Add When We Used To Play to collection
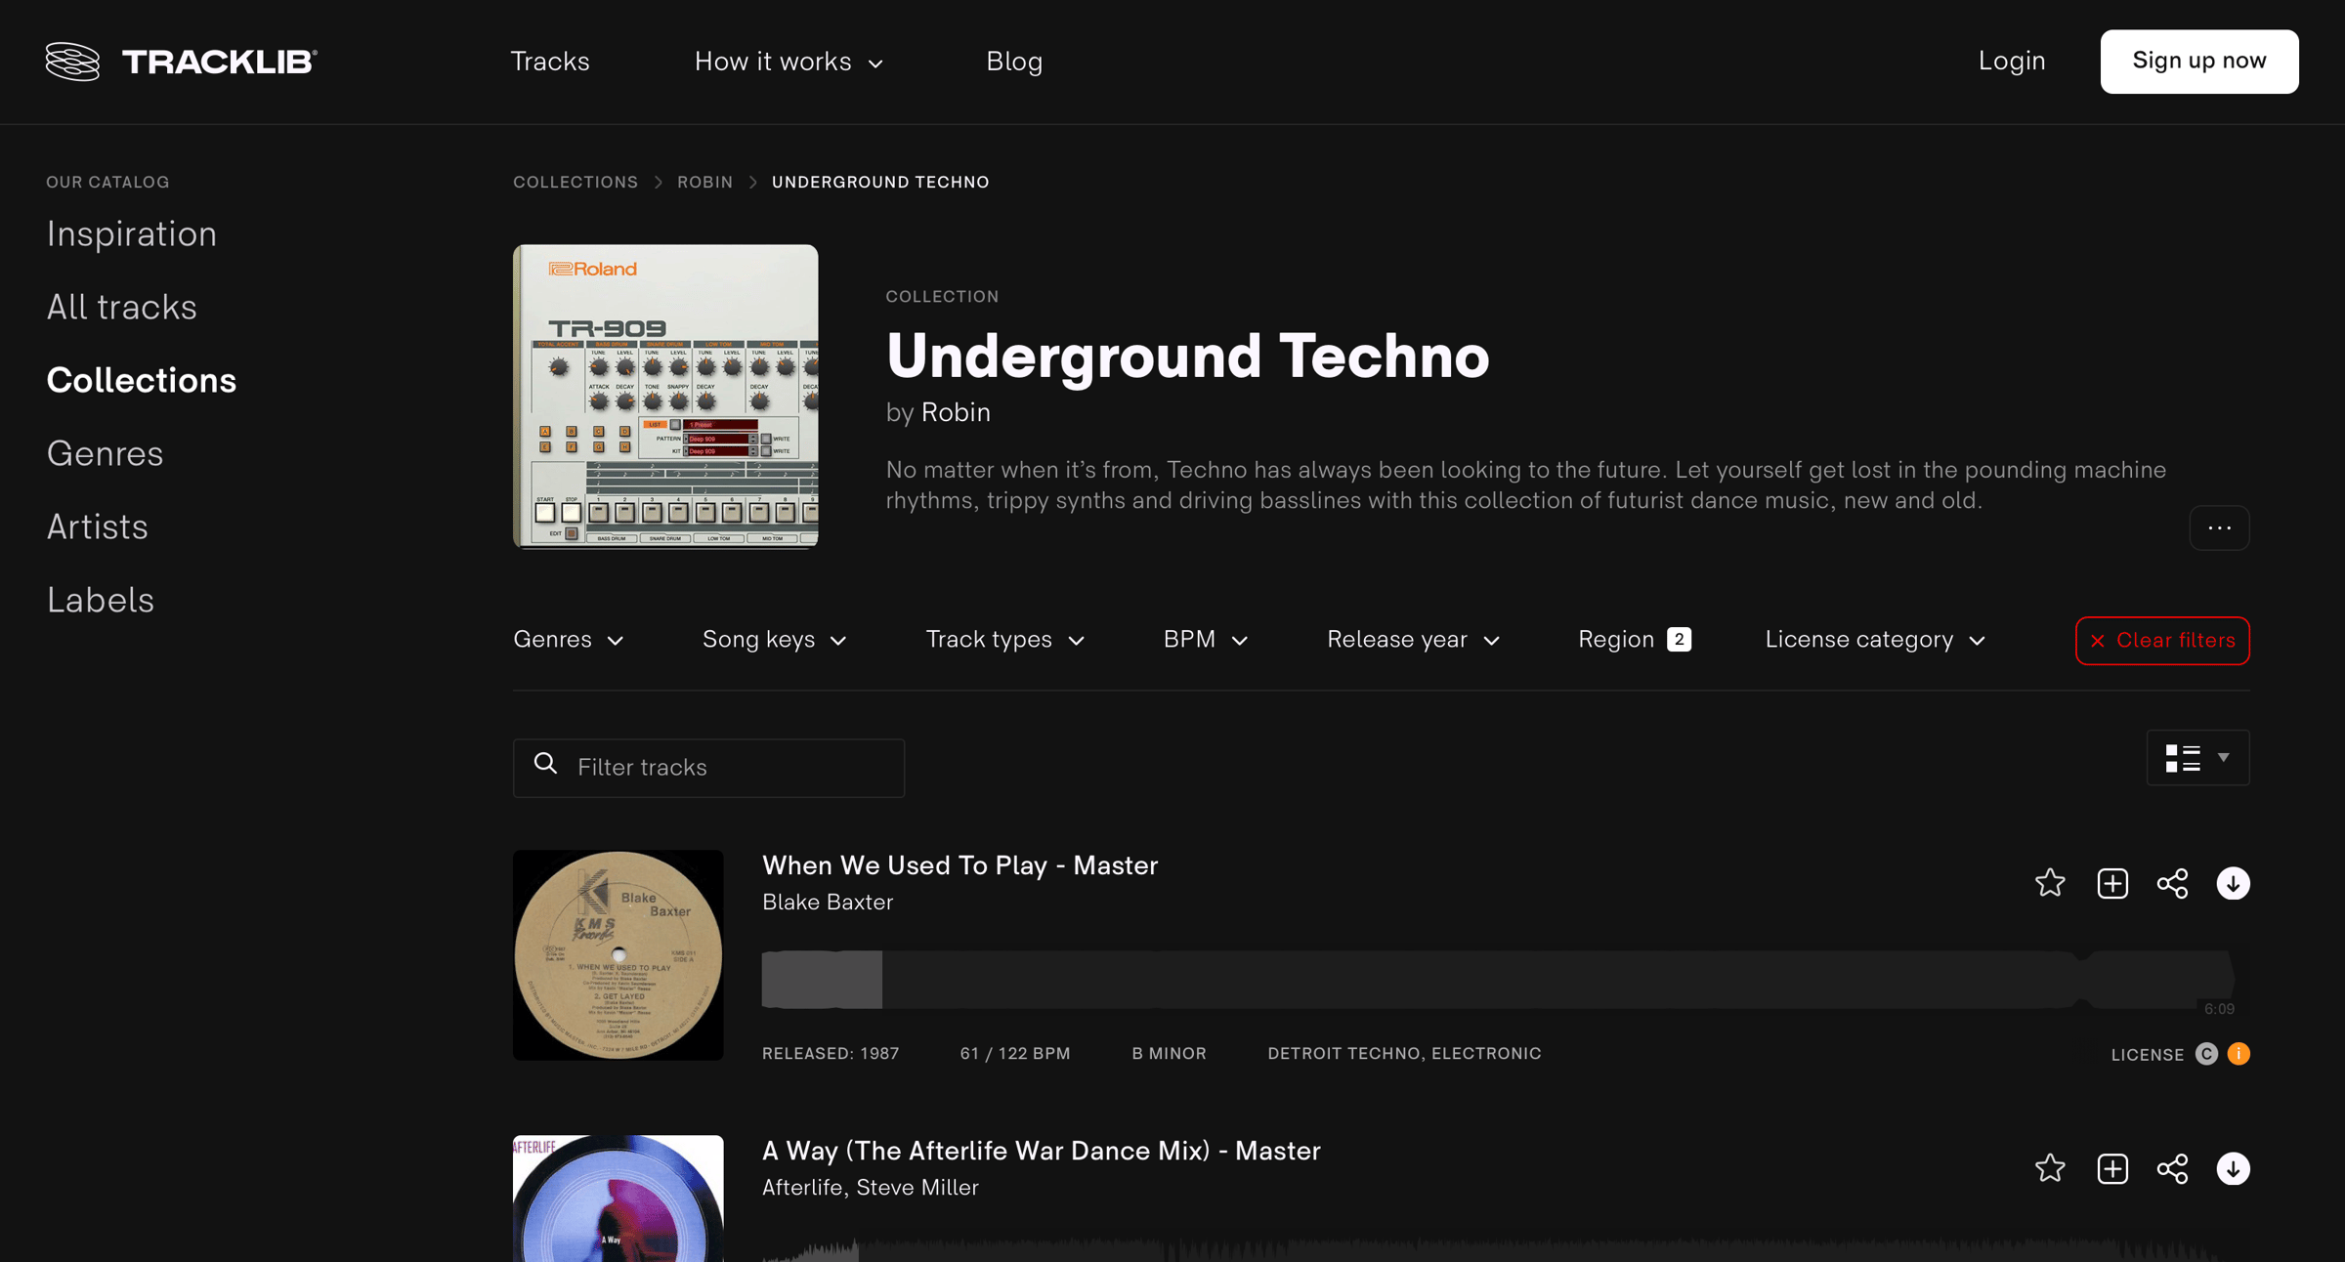The image size is (2345, 1262). coord(2112,883)
